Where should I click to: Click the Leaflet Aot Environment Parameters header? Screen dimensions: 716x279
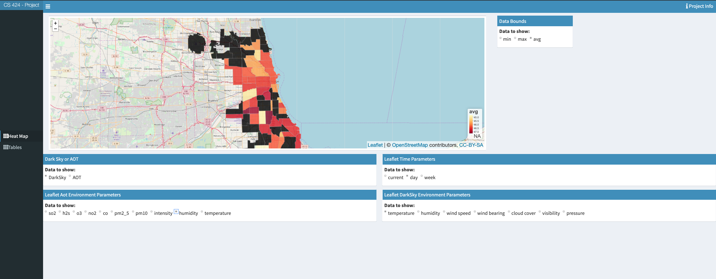pos(209,195)
